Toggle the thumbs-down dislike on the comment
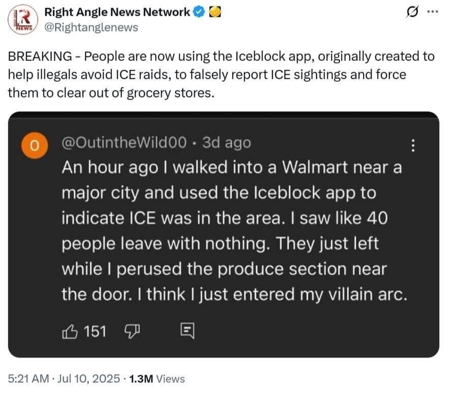452x394 pixels. click(x=132, y=332)
